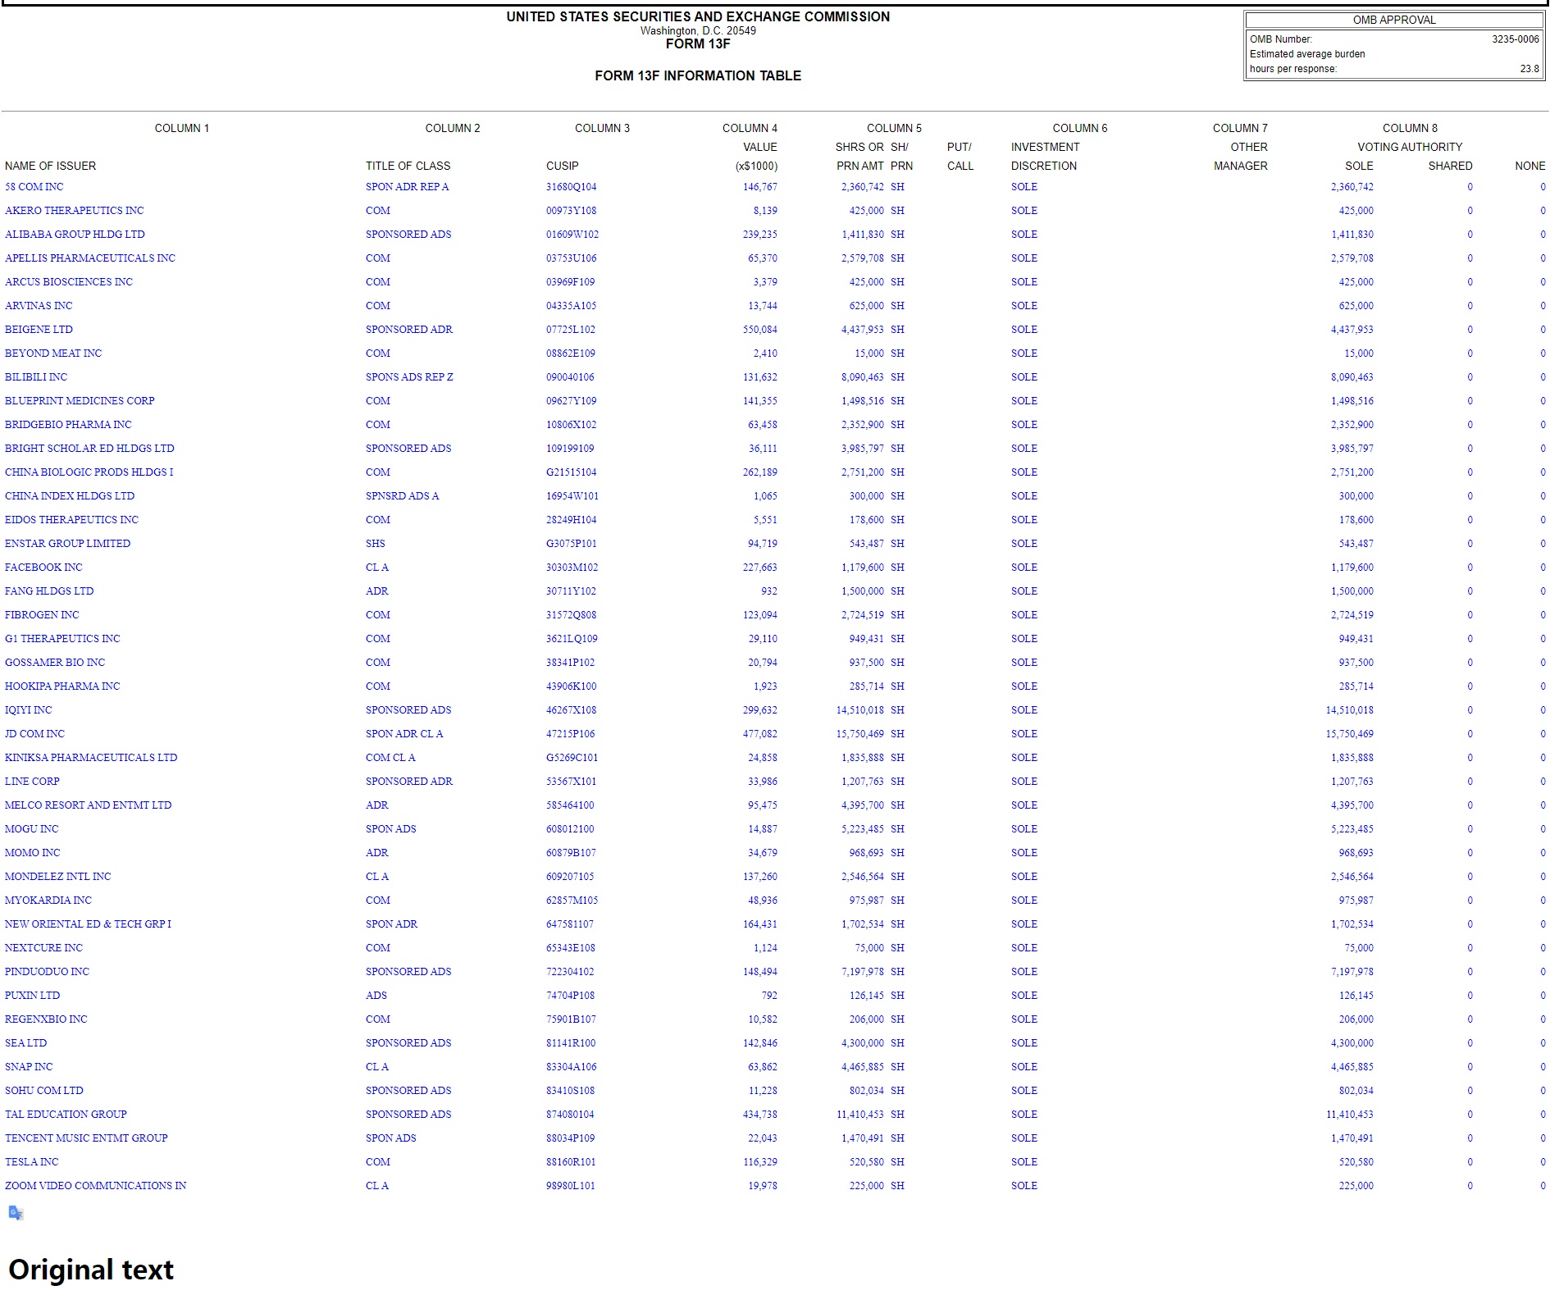
Task: Select 'SNAP INC' issuer name
Action: (29, 1067)
